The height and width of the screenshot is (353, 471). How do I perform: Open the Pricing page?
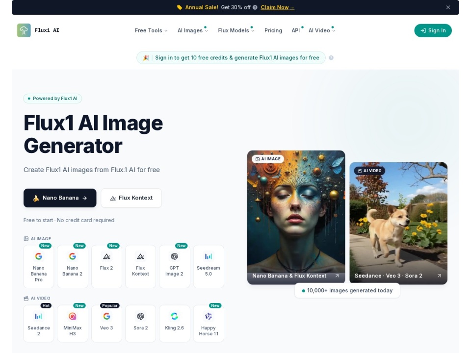click(273, 30)
